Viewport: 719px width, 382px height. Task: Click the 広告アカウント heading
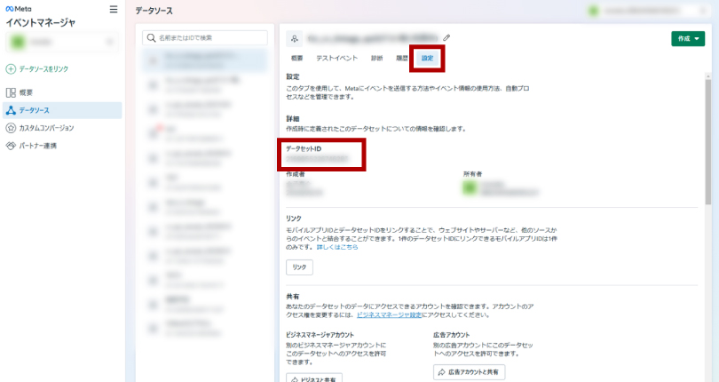[x=452, y=335]
